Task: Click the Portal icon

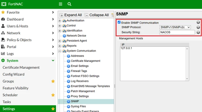Action: 3,47
